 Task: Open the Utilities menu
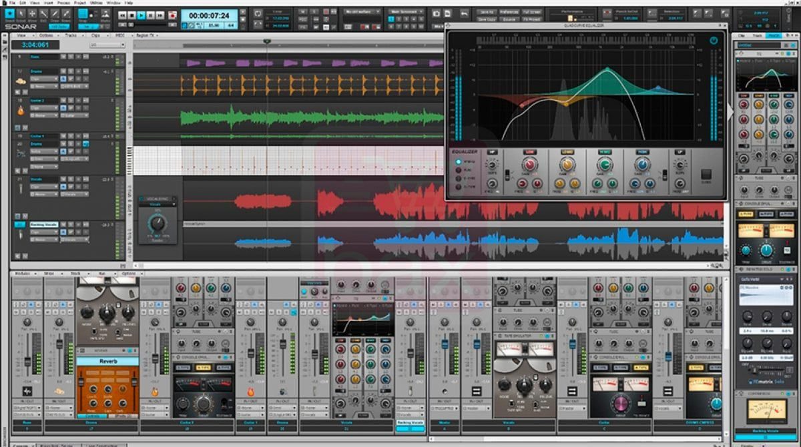[97, 3]
